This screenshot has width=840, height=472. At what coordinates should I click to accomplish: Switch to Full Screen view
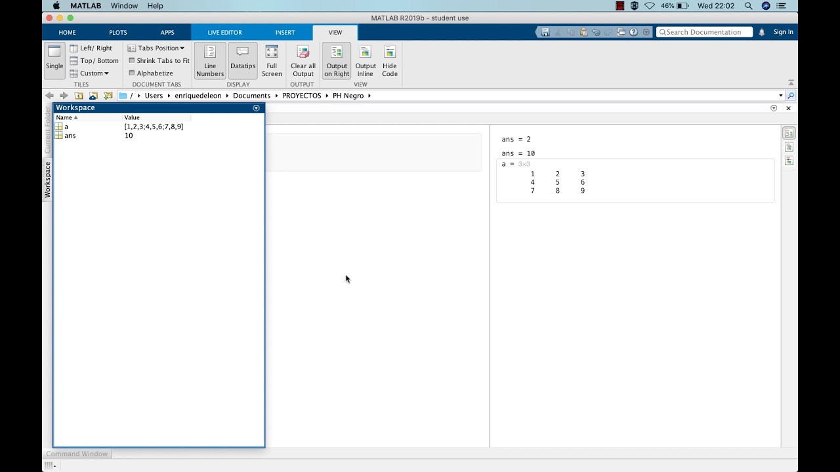[x=272, y=61]
